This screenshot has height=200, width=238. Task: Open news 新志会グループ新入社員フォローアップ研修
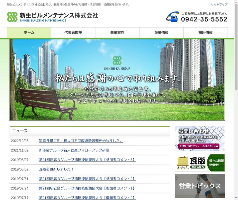pos(74,150)
